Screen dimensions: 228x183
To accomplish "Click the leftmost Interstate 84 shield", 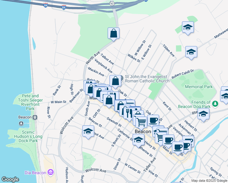I will click(x=45, y=5).
